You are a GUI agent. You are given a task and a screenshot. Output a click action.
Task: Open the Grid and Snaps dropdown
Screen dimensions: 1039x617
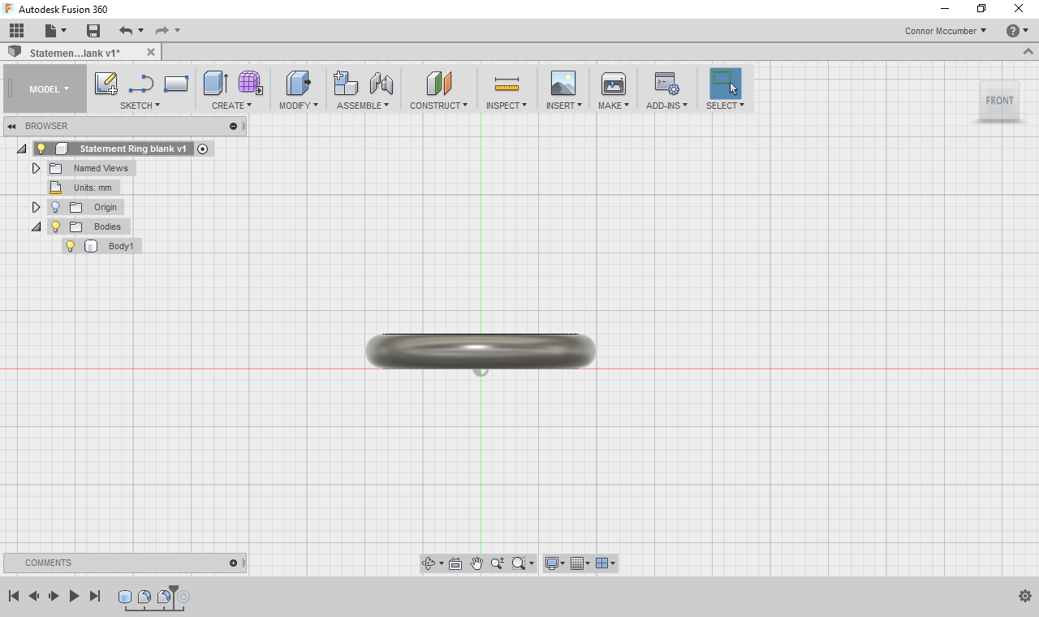(580, 563)
